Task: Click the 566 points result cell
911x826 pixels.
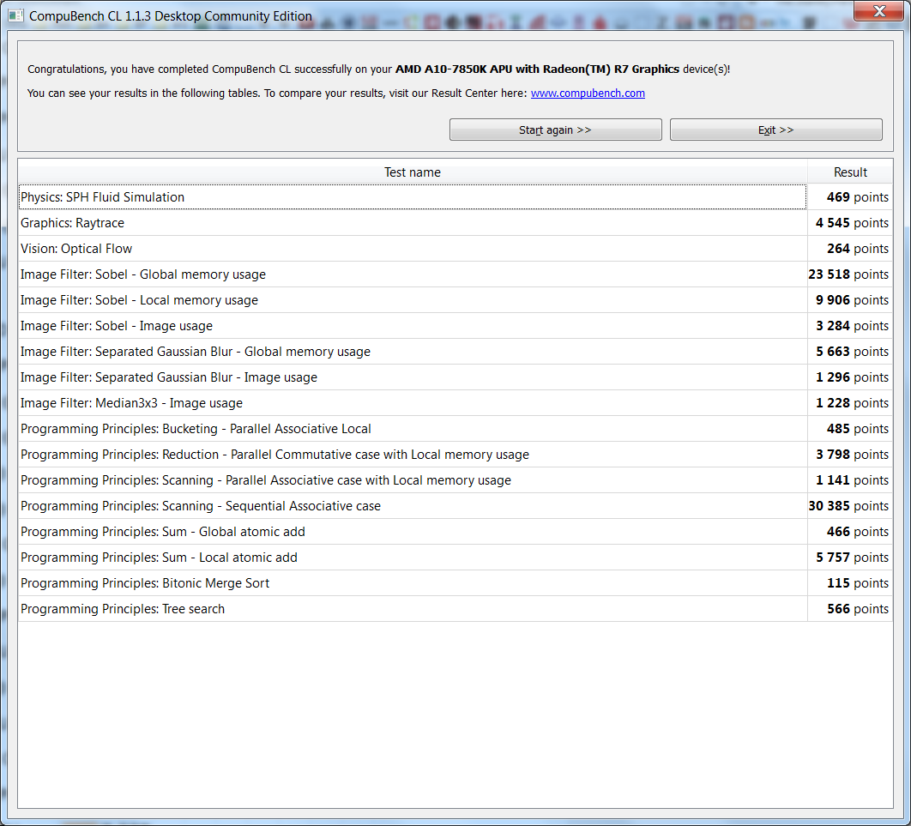Action: (x=850, y=609)
